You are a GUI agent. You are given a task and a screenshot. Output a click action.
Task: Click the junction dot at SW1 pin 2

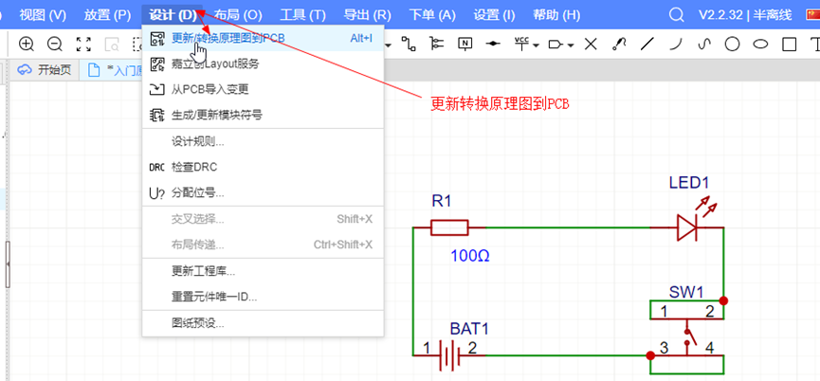pyautogui.click(x=723, y=300)
